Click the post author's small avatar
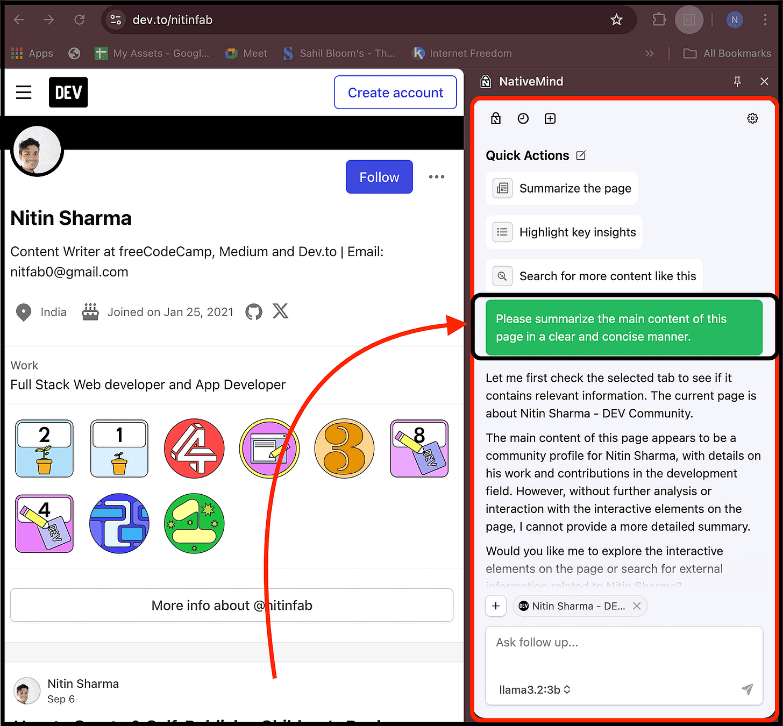 [x=27, y=691]
